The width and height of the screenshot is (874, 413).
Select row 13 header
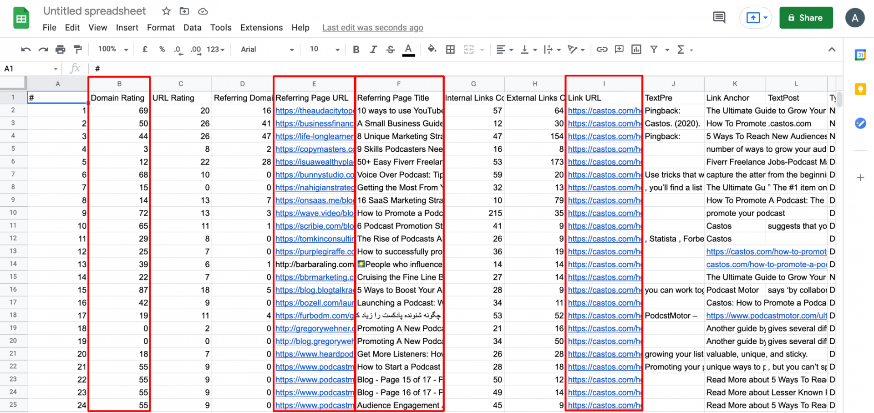point(13,251)
